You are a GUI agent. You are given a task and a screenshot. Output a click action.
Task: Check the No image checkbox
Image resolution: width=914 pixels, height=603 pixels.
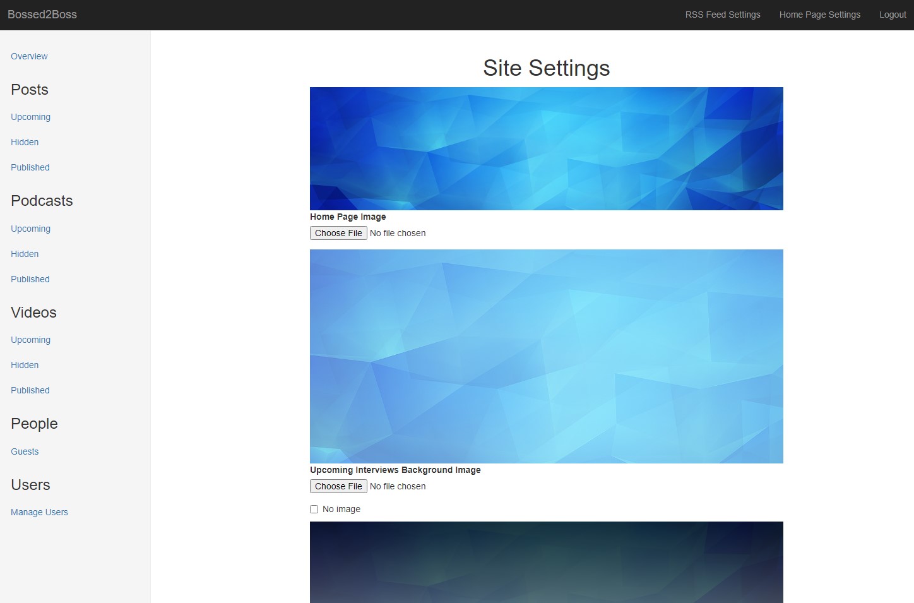pos(314,509)
